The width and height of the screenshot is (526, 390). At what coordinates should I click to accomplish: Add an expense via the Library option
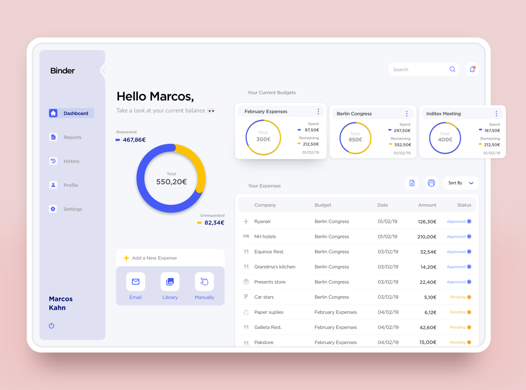point(170,281)
